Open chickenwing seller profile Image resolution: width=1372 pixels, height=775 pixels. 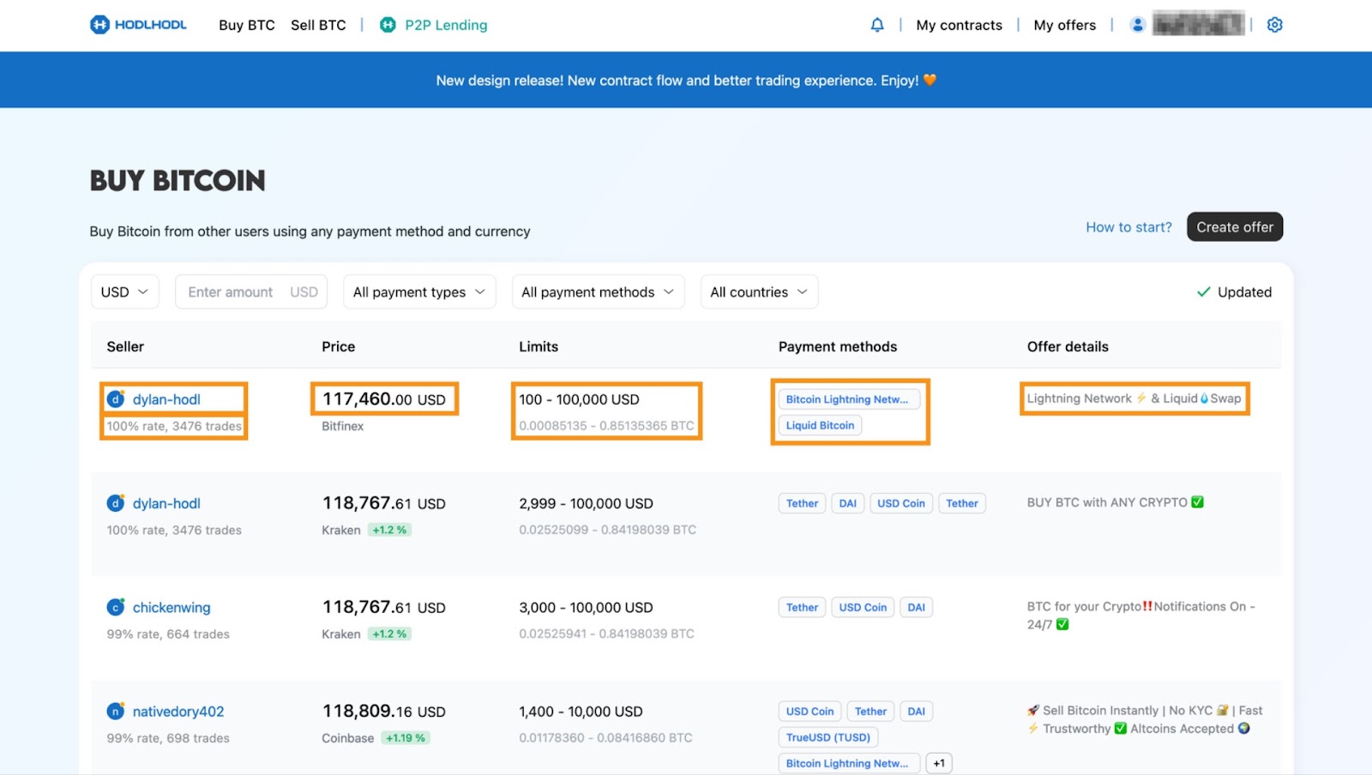pos(171,607)
